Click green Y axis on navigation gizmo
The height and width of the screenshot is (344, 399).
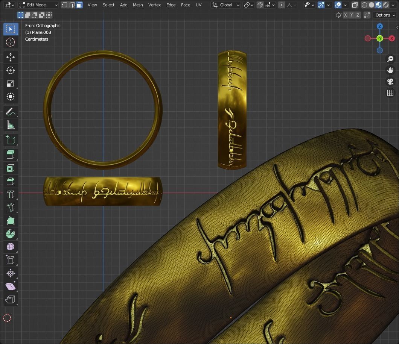tap(380, 38)
